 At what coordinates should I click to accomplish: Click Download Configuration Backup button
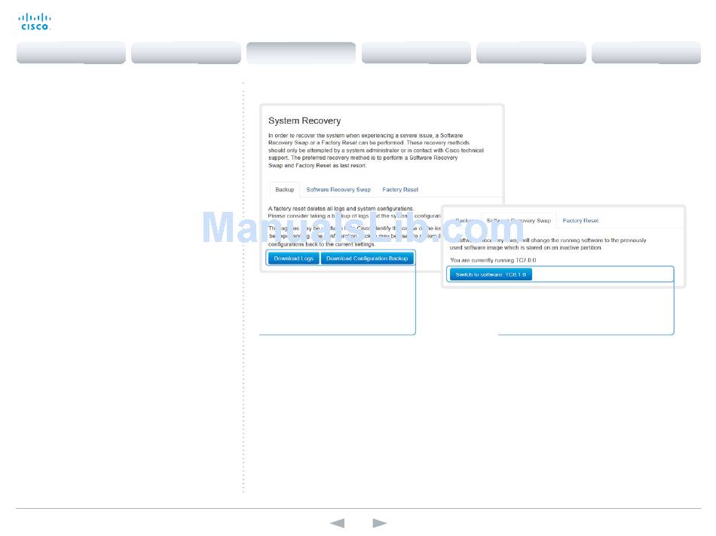tap(367, 259)
